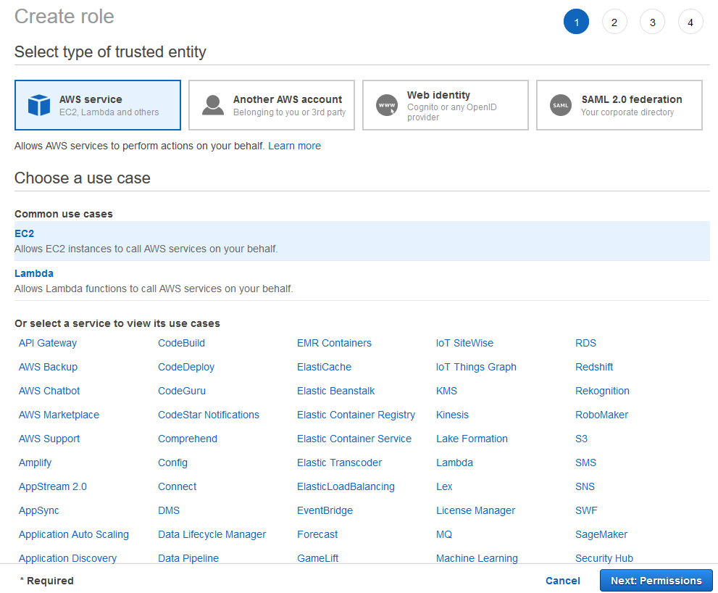
Task: Select ElastiCache service
Action: [324, 367]
